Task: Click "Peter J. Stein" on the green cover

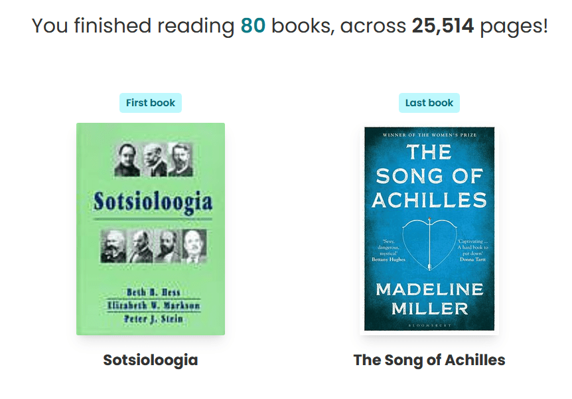Action: pyautogui.click(x=153, y=319)
